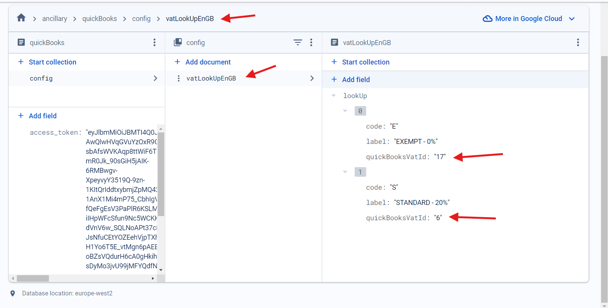Click Database location: europe-west2 text

point(67,293)
